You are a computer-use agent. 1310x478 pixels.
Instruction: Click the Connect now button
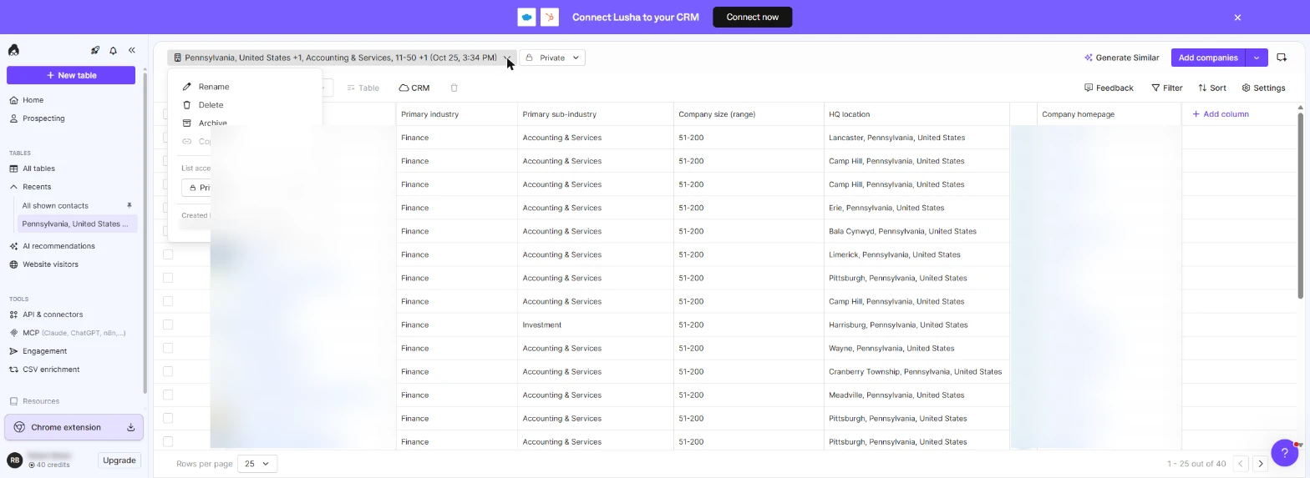[x=752, y=17]
